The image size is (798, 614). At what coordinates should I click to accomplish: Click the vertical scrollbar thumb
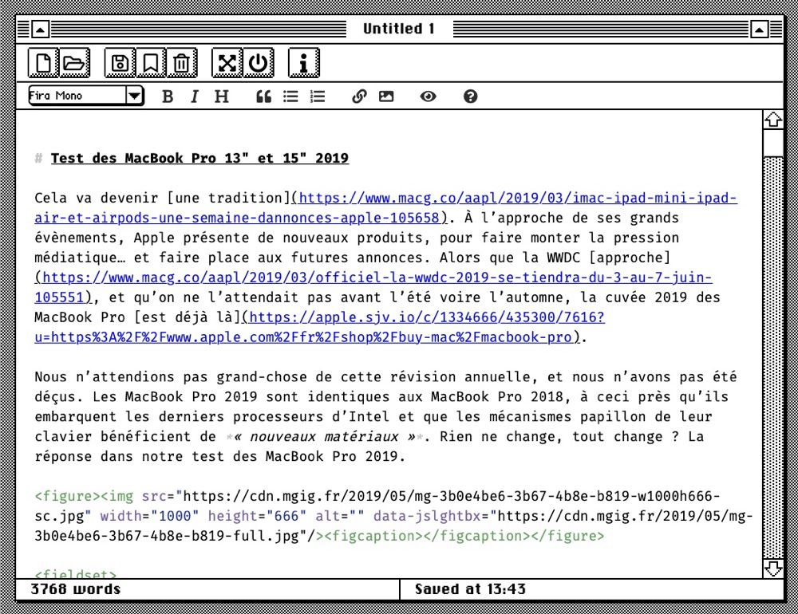[773, 143]
